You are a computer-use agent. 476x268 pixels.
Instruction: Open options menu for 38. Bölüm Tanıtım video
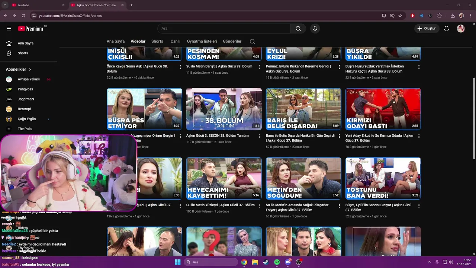(x=260, y=136)
